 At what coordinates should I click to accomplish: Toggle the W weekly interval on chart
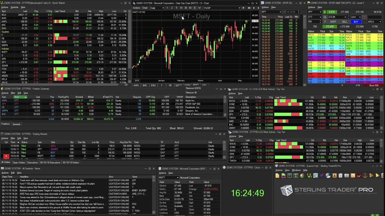pos(199,8)
